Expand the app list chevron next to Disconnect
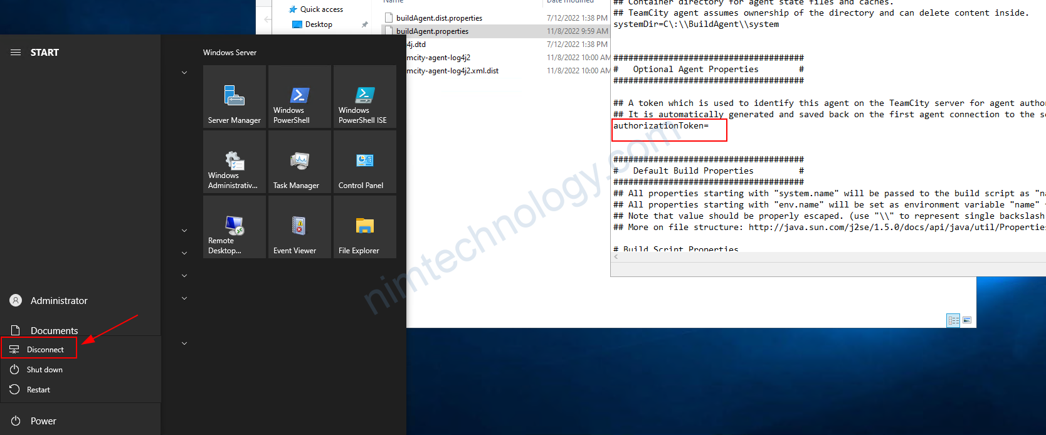The image size is (1046, 435). pyautogui.click(x=184, y=343)
